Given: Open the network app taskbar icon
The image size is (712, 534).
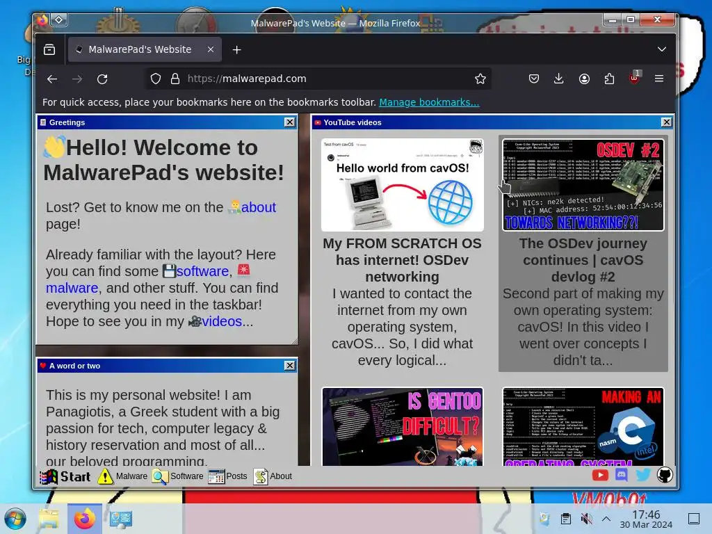Looking at the screenshot, I should [121, 519].
